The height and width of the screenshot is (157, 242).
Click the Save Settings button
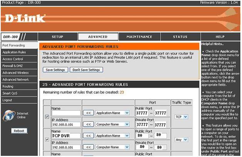pyautogui.click(x=55, y=70)
